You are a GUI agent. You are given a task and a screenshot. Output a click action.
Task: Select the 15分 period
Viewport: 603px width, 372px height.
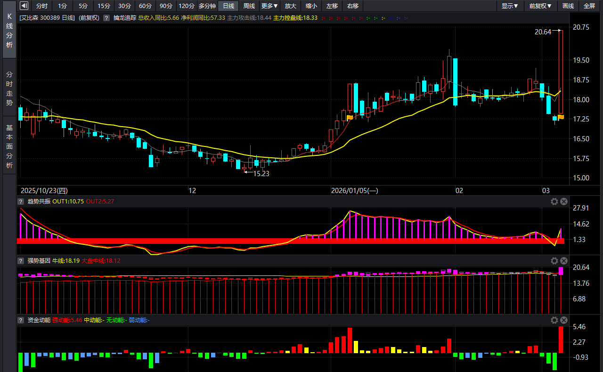(104, 6)
